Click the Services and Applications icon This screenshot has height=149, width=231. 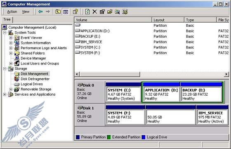click(x=11, y=94)
